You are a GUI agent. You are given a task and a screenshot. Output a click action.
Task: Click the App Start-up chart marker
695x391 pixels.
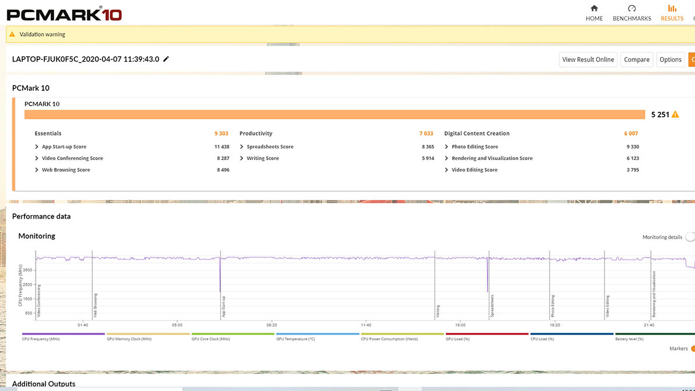coord(223,307)
